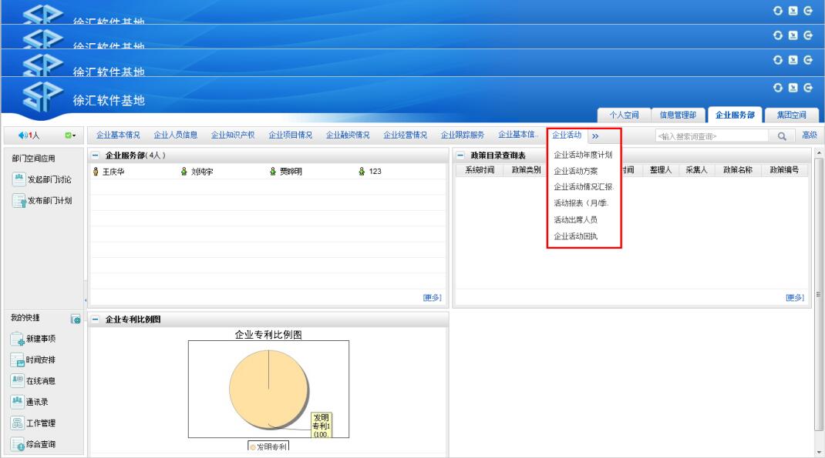Click the pie chart slice
Image resolution: width=825 pixels, height=458 pixels.
click(269, 389)
